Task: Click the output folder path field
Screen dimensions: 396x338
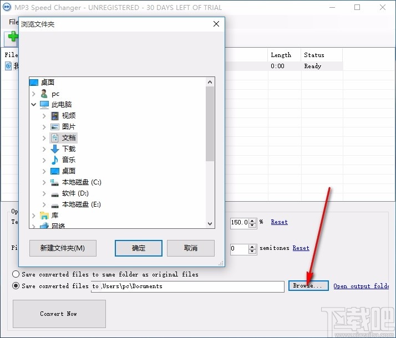Action: pos(187,286)
